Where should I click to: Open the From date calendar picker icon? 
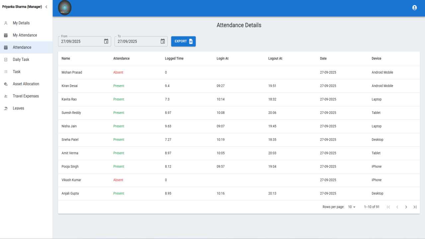pos(106,41)
